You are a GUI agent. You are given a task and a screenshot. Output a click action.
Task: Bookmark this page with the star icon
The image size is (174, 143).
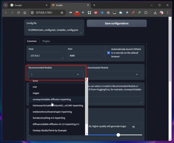click(x=62, y=13)
